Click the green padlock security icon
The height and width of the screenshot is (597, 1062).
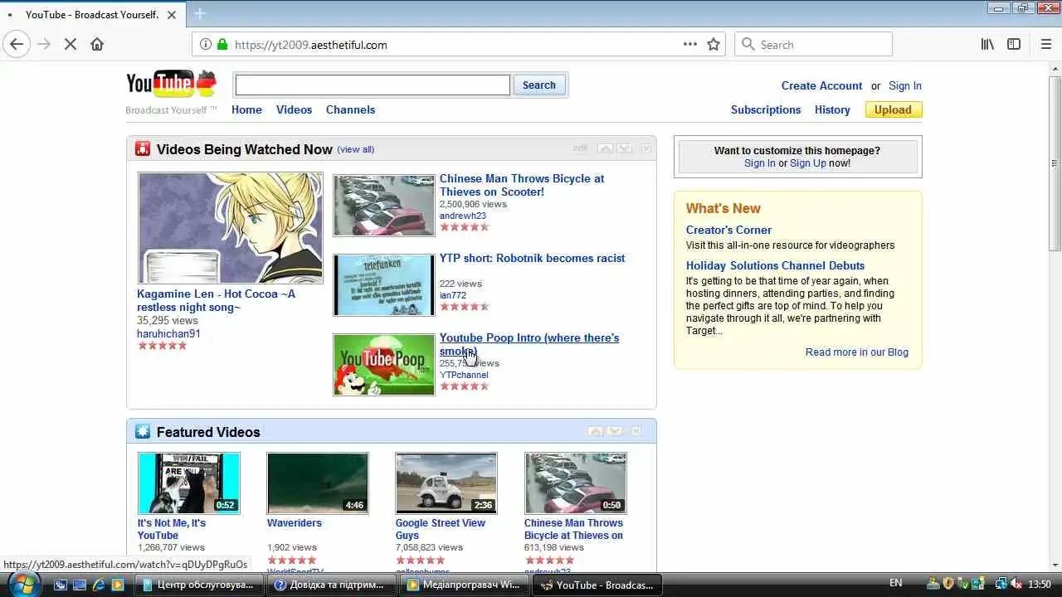222,45
